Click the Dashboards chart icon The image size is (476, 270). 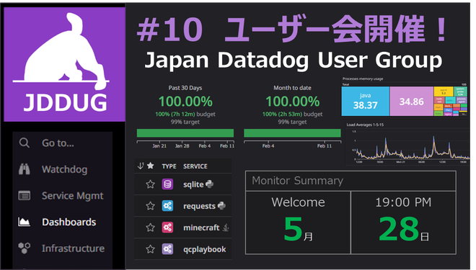click(25, 222)
